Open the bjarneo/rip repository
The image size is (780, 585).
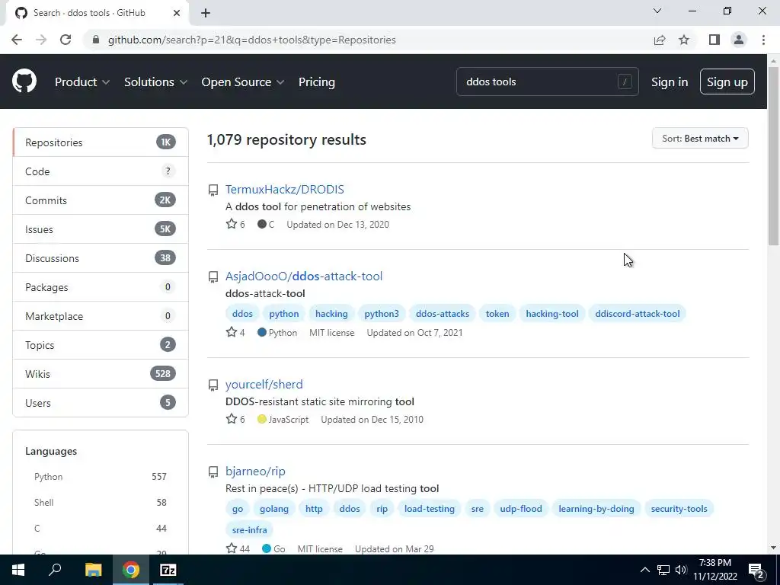255,471
